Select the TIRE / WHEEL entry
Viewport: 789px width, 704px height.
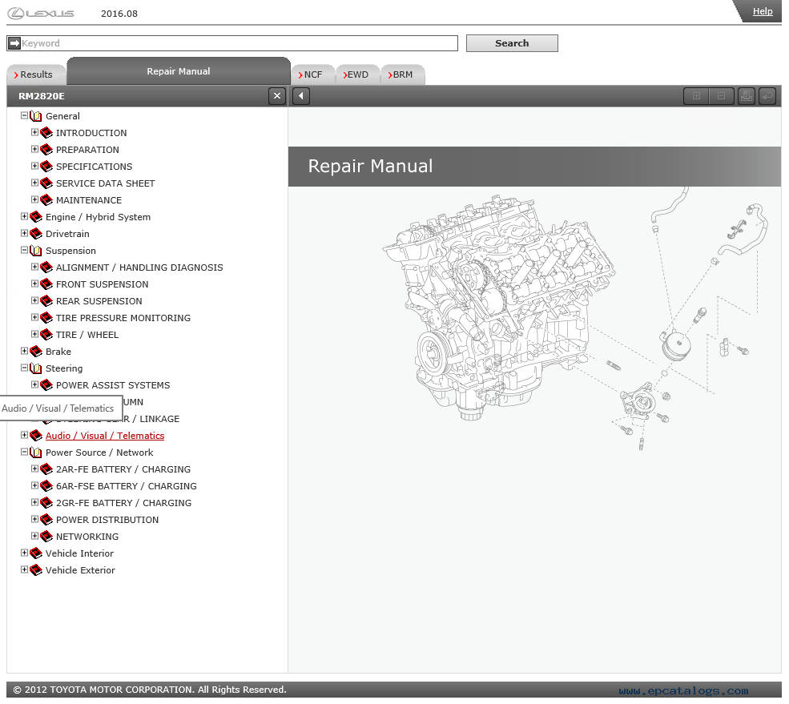pyautogui.click(x=87, y=335)
